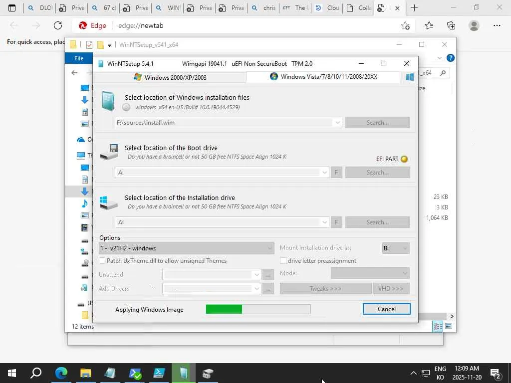Click the Windows logo icon beside the tabs

pyautogui.click(x=410, y=77)
